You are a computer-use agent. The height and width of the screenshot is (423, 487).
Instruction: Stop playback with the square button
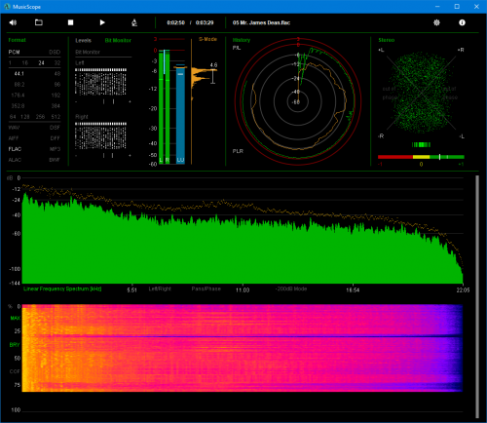click(x=70, y=22)
